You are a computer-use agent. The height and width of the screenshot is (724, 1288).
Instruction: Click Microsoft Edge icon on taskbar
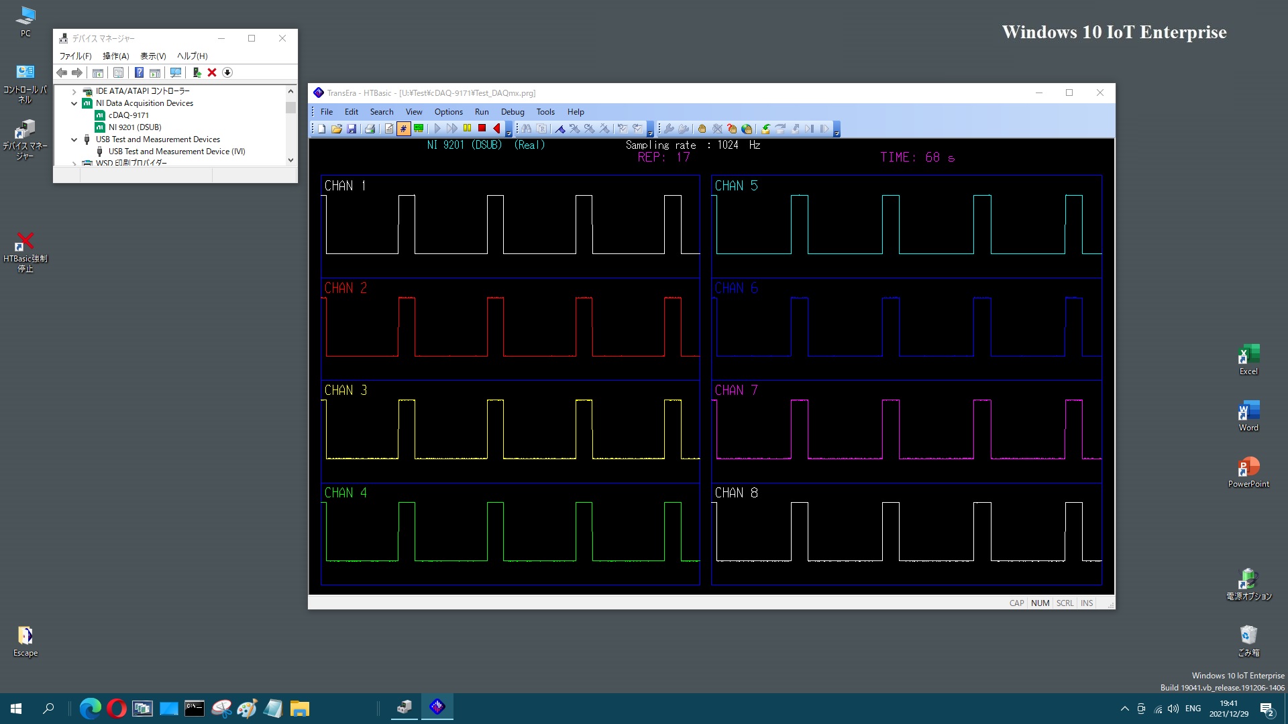90,708
